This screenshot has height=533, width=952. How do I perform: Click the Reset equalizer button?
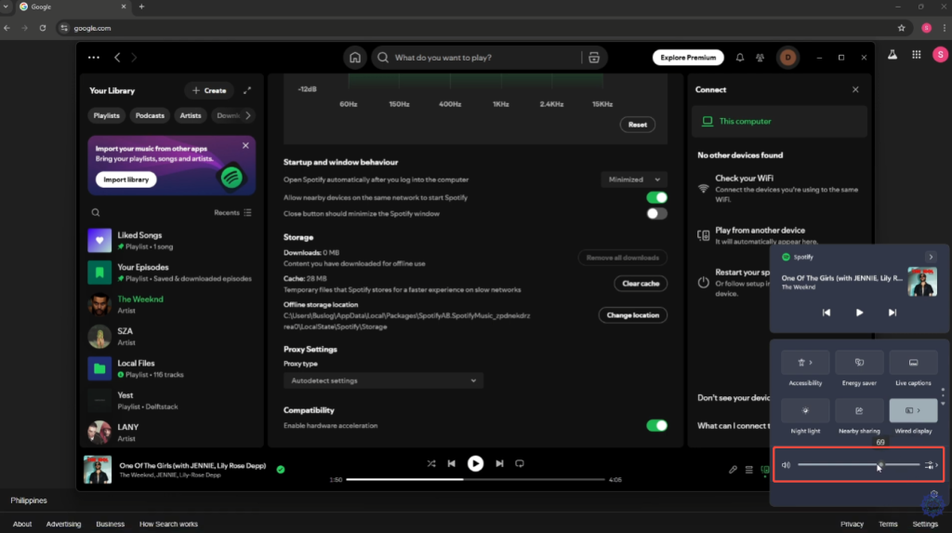[638, 125]
